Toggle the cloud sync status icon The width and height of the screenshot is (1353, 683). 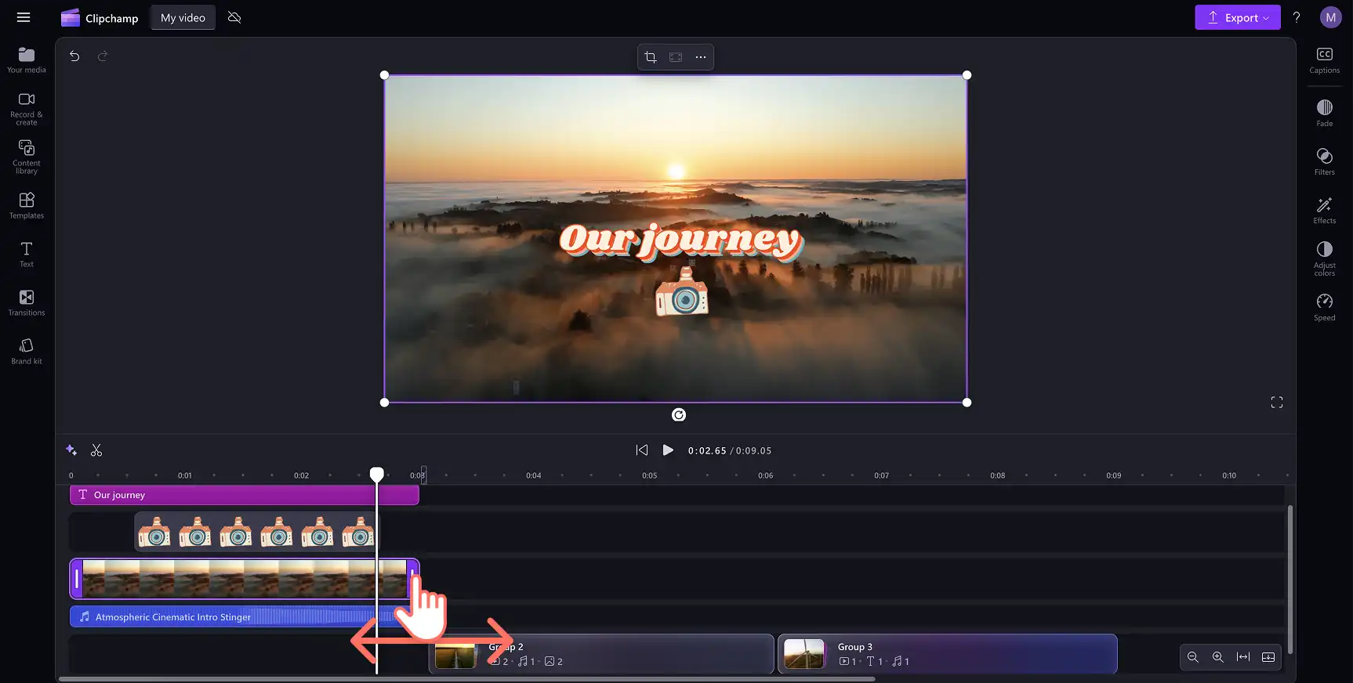234,17
